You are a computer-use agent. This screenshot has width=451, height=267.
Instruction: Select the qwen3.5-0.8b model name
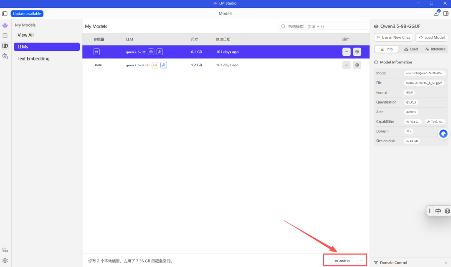click(x=137, y=65)
